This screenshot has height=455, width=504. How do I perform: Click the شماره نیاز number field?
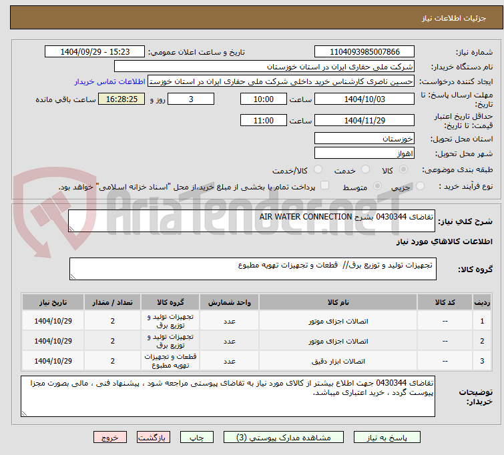pos(364,52)
